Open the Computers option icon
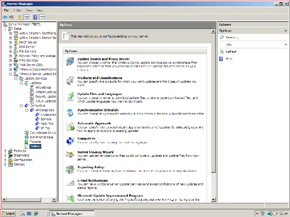 tap(70, 141)
